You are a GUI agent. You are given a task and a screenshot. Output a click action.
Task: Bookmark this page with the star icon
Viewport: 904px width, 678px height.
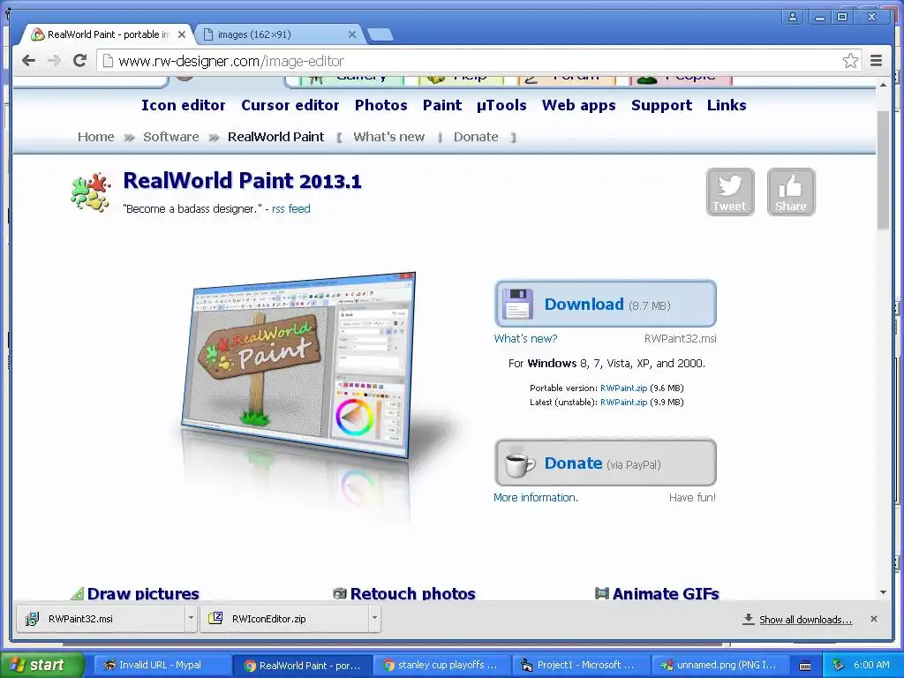(x=850, y=61)
